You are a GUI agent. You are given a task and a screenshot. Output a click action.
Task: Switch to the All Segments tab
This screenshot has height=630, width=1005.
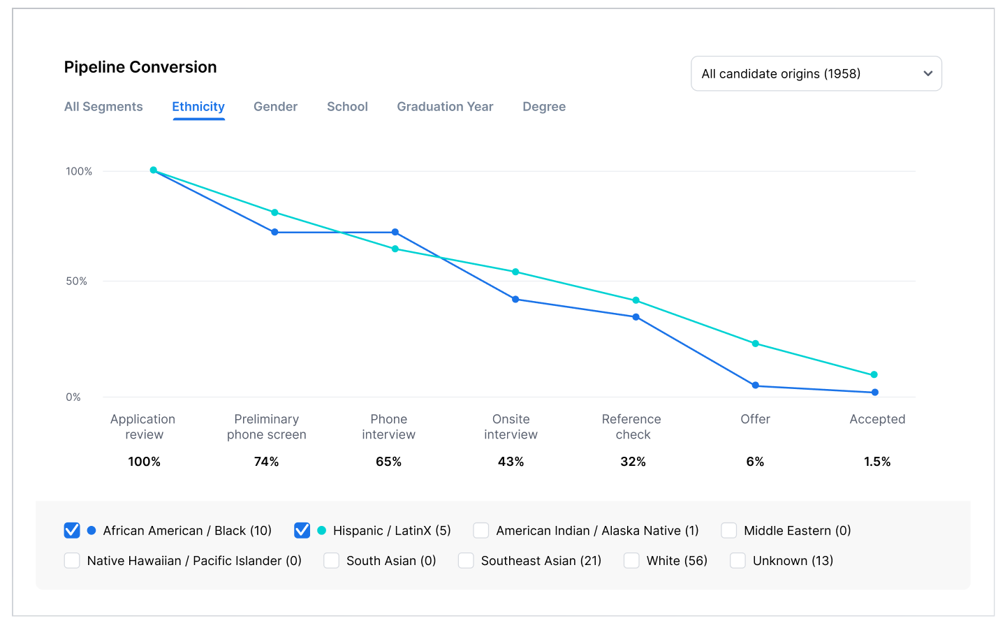103,107
